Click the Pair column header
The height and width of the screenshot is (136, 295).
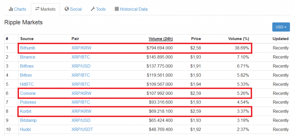pyautogui.click(x=75, y=39)
